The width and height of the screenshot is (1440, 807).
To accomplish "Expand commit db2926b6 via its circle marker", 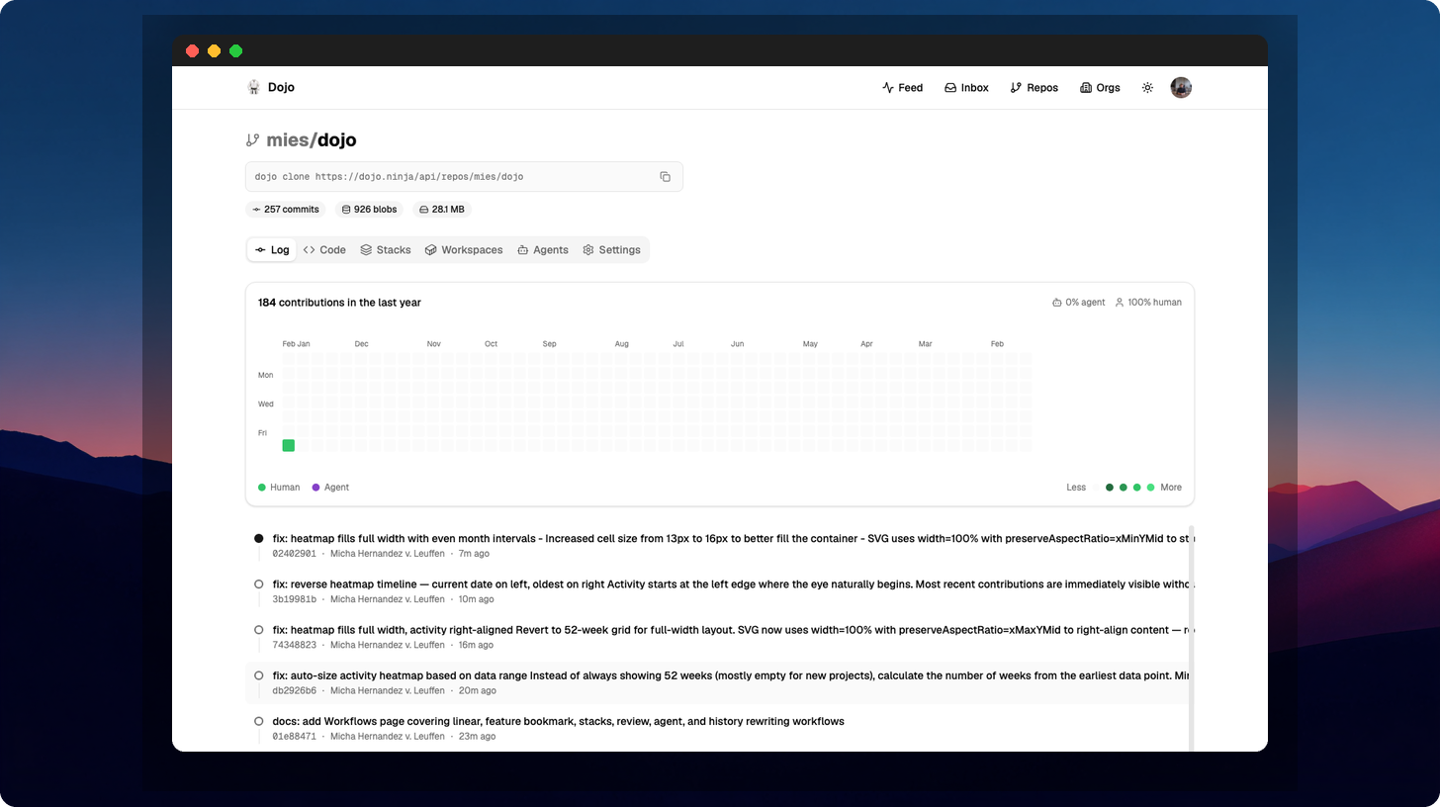I will click(x=258, y=675).
